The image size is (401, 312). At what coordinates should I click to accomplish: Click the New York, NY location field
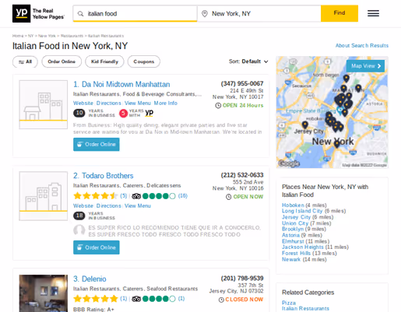[259, 13]
